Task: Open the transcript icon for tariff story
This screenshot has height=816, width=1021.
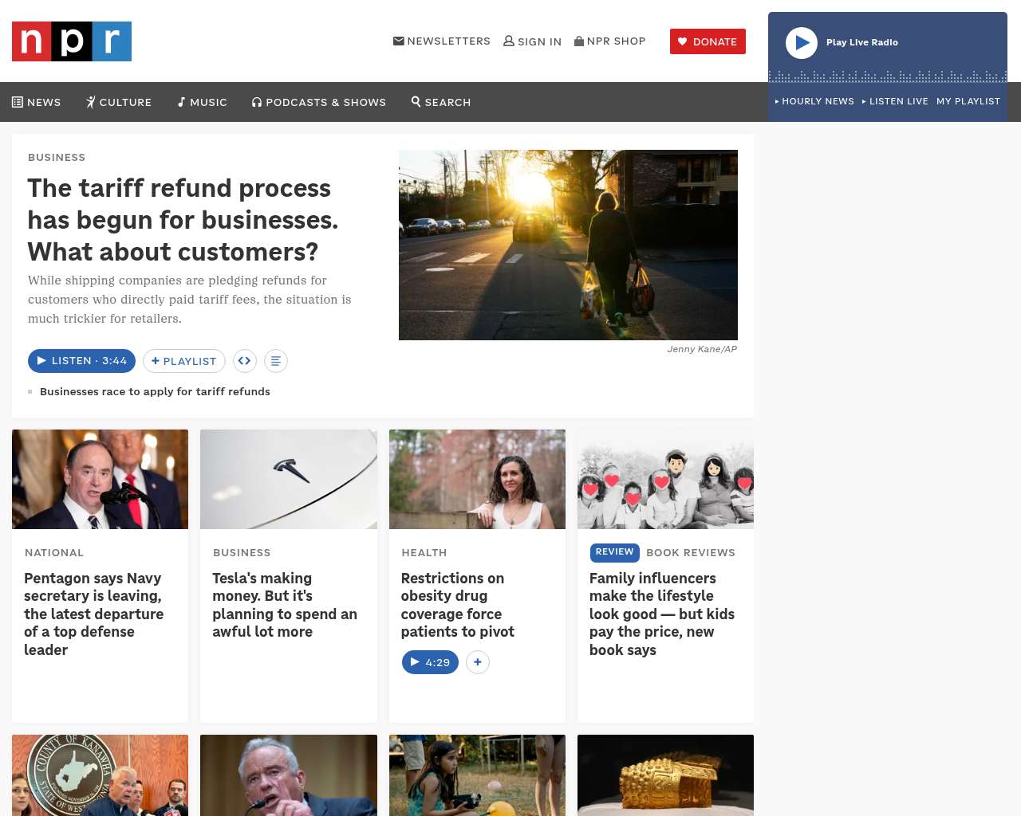Action: click(275, 361)
